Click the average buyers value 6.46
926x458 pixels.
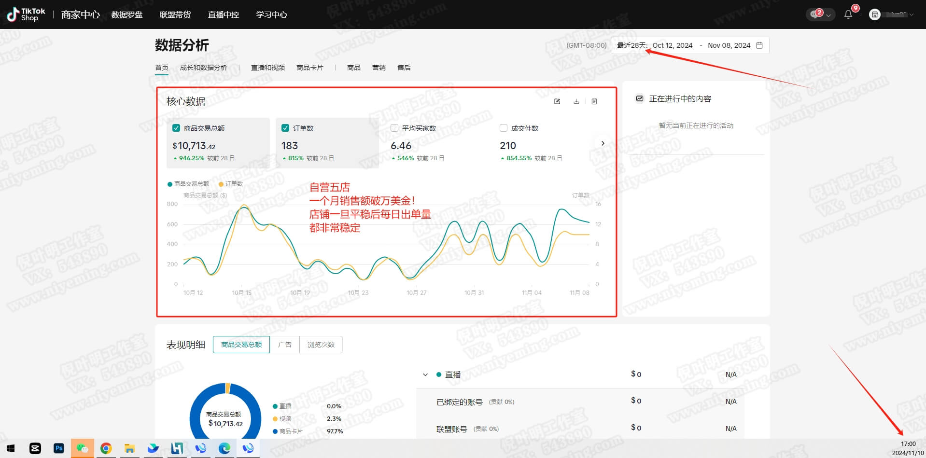[401, 146]
